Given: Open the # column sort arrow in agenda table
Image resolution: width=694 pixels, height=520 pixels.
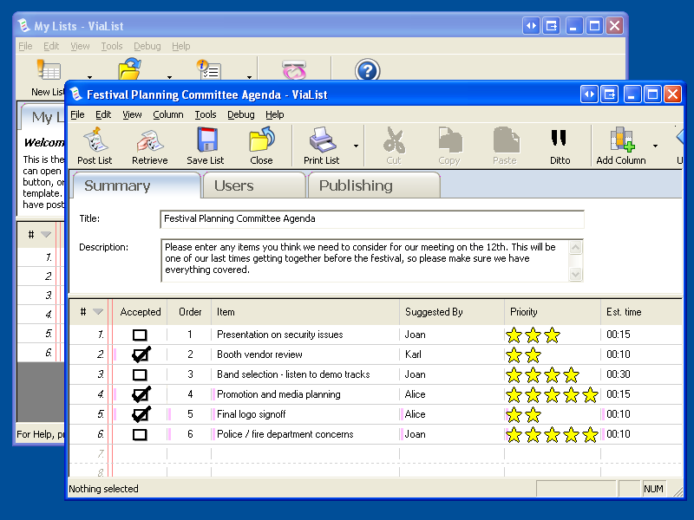Looking at the screenshot, I should click(98, 312).
